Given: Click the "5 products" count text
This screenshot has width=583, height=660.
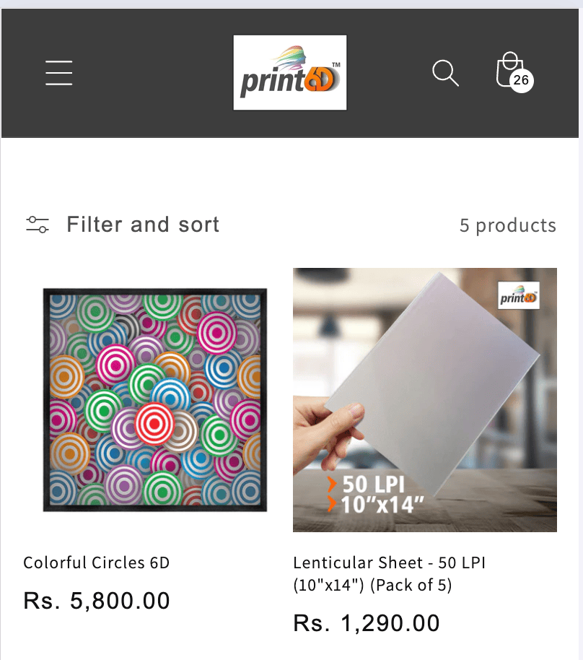Looking at the screenshot, I should [x=507, y=225].
